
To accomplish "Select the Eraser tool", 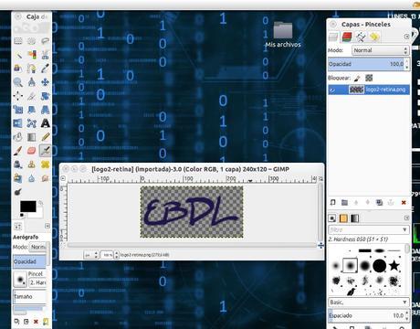I will tap(32, 151).
